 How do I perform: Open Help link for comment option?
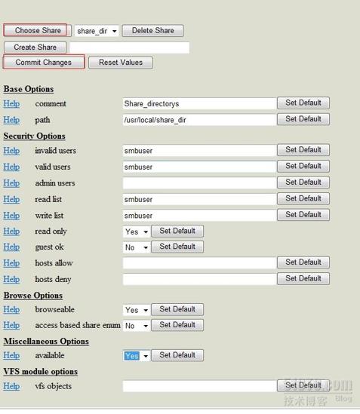[x=11, y=103]
